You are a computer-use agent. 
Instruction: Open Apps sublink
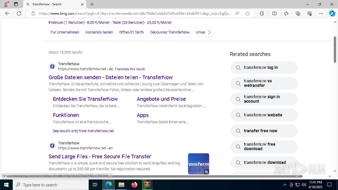pos(143,115)
